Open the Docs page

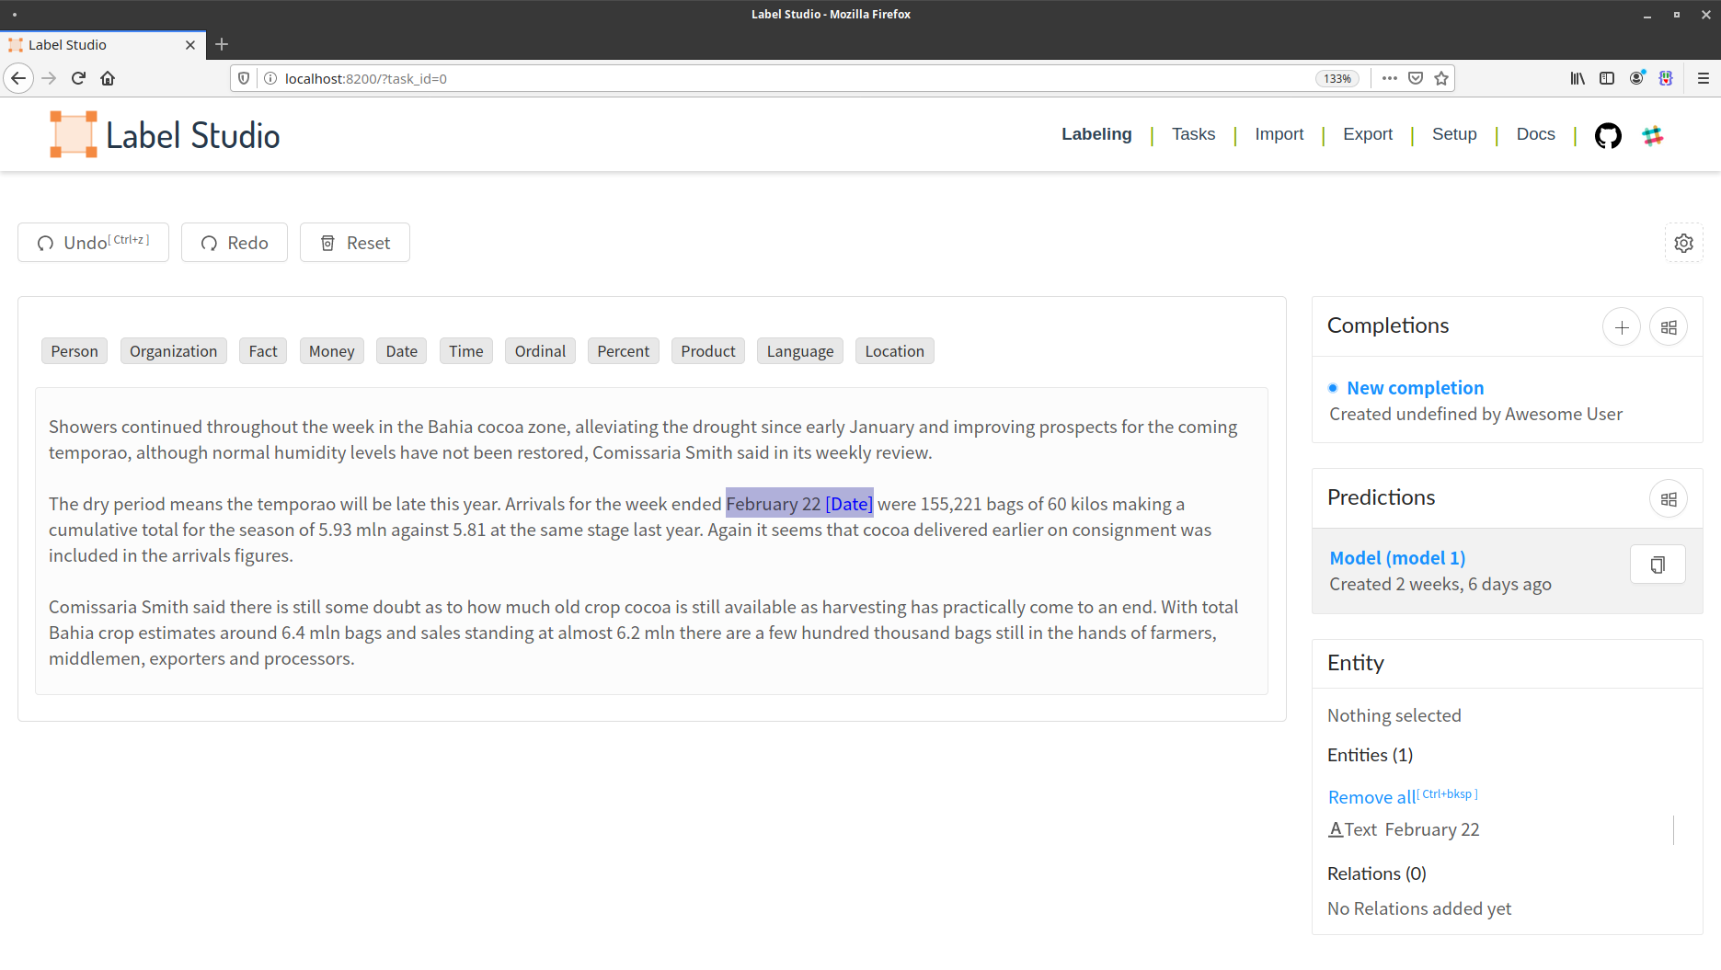pos(1536,134)
